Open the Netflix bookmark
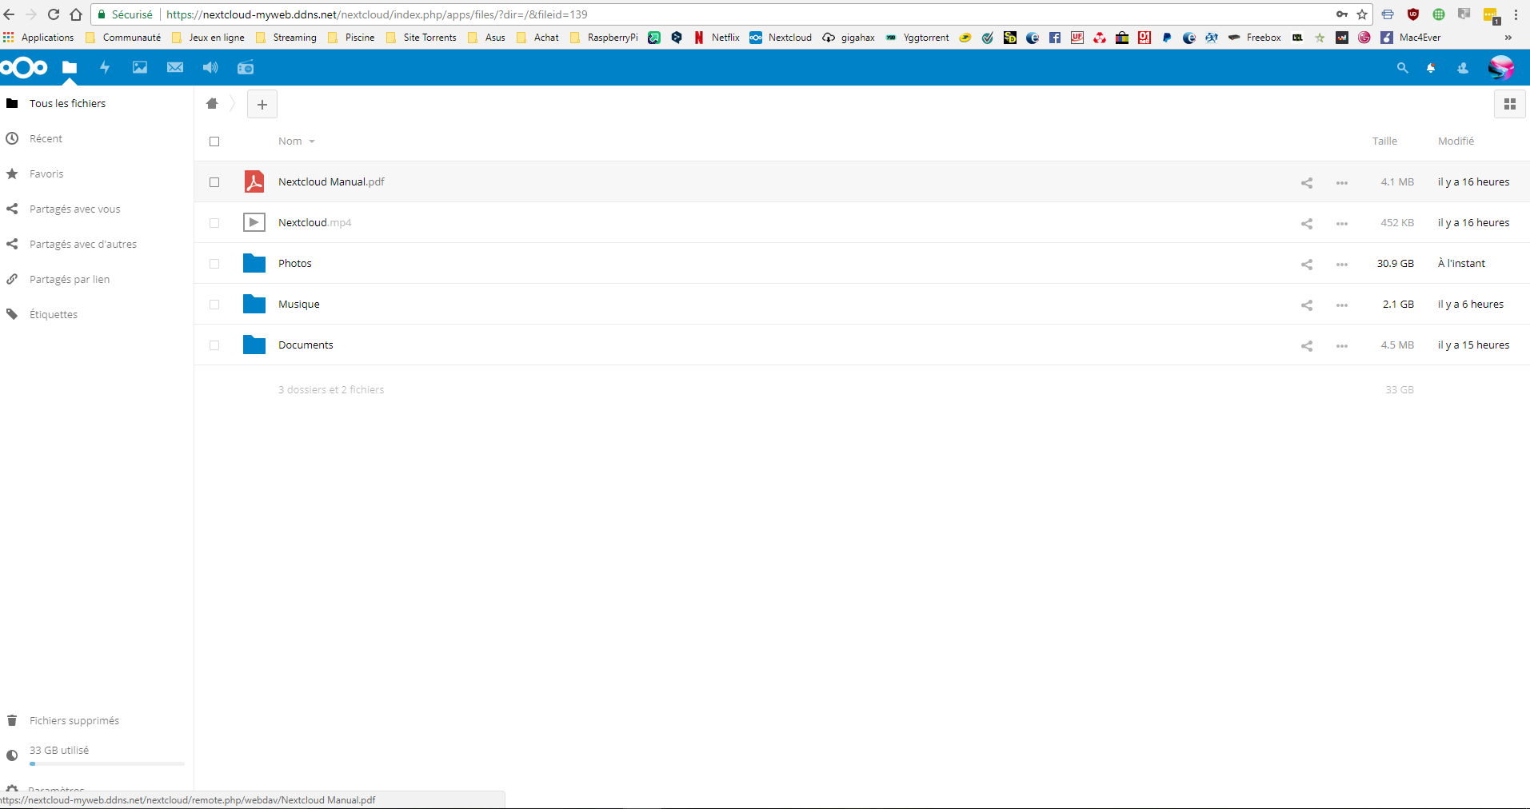 click(716, 38)
